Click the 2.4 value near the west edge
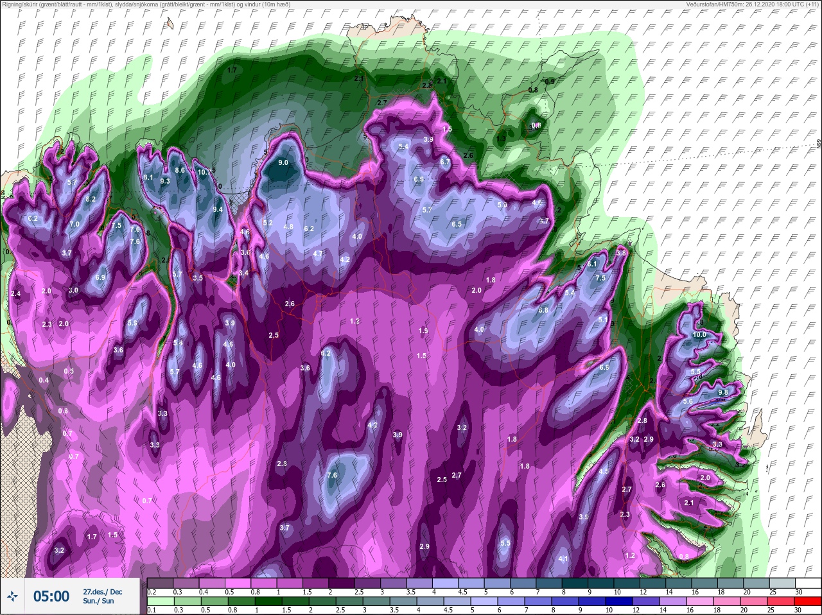Viewport: 822px width, 615px height. click(x=16, y=293)
